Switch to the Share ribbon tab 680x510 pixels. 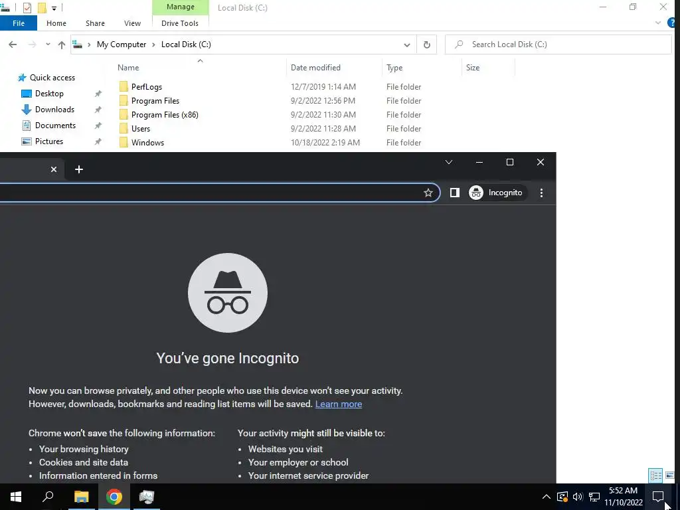tap(95, 23)
